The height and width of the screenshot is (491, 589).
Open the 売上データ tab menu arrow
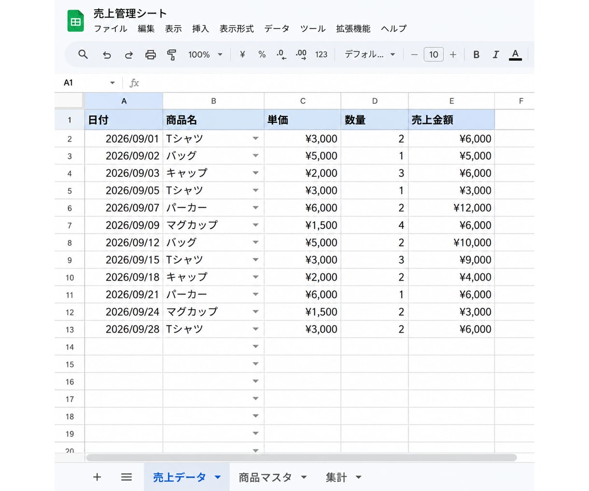pos(218,477)
